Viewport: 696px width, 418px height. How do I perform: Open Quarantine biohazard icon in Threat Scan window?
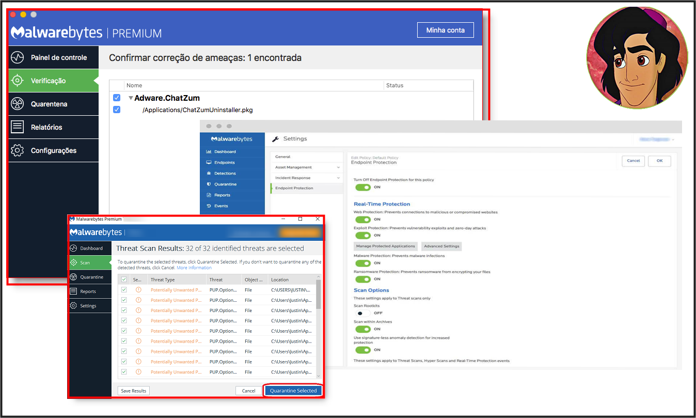(x=74, y=277)
